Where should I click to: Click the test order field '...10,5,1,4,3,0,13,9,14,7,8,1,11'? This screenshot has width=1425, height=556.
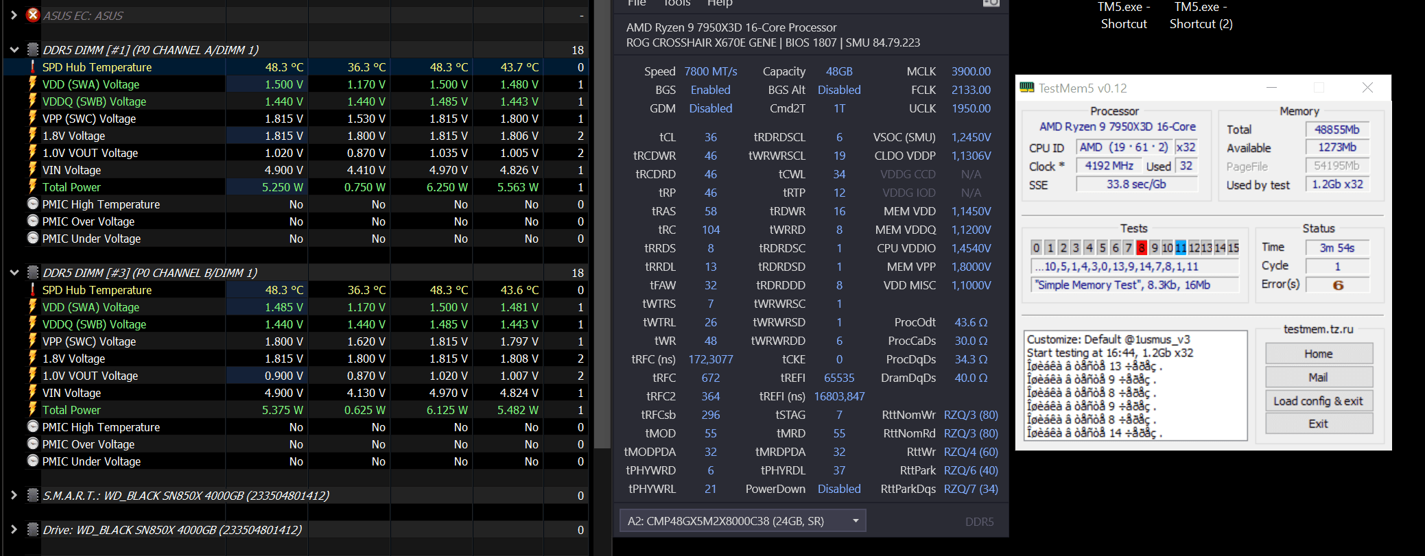1135,267
